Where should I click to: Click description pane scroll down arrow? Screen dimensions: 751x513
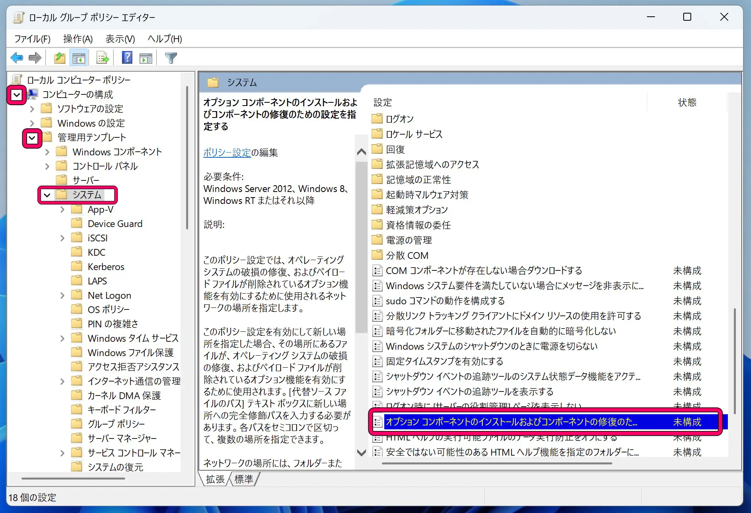point(362,452)
